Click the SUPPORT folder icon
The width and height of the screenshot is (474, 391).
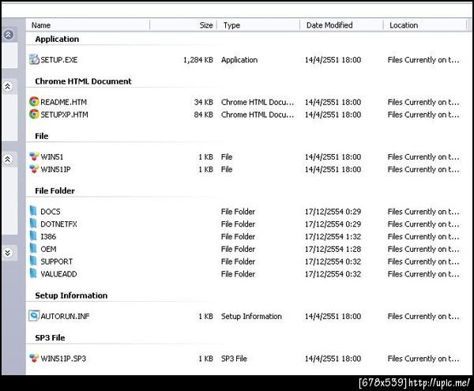point(33,261)
